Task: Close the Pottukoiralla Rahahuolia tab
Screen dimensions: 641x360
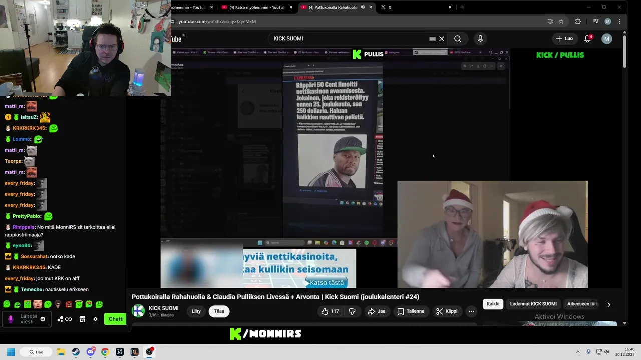Action: (x=371, y=7)
